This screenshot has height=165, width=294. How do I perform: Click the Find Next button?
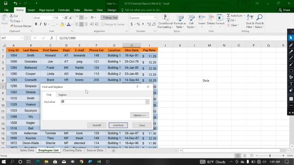[119, 125]
